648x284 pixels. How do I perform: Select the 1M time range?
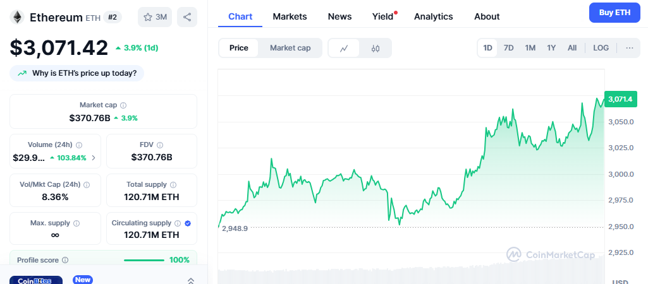[x=530, y=48]
